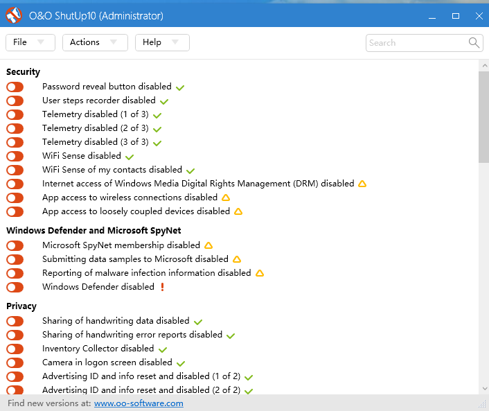Toggle Windows Defender disabled switch
Screen dimensions: 489x411
tap(15, 287)
